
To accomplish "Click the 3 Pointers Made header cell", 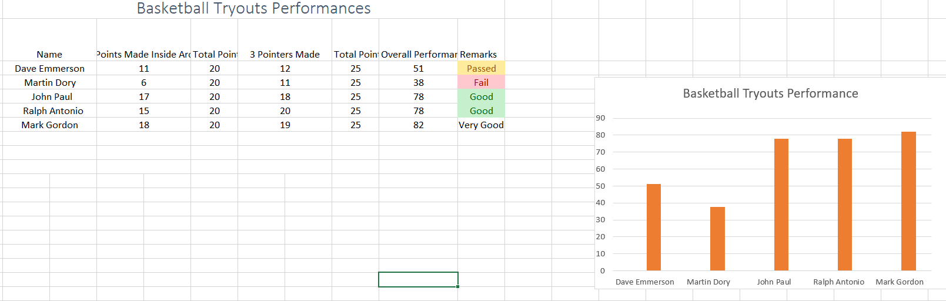I will tap(285, 54).
